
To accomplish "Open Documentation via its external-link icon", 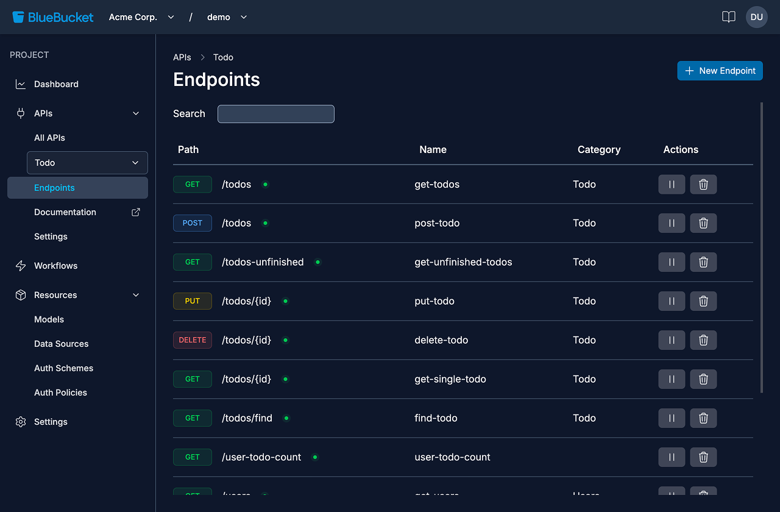I will click(135, 212).
